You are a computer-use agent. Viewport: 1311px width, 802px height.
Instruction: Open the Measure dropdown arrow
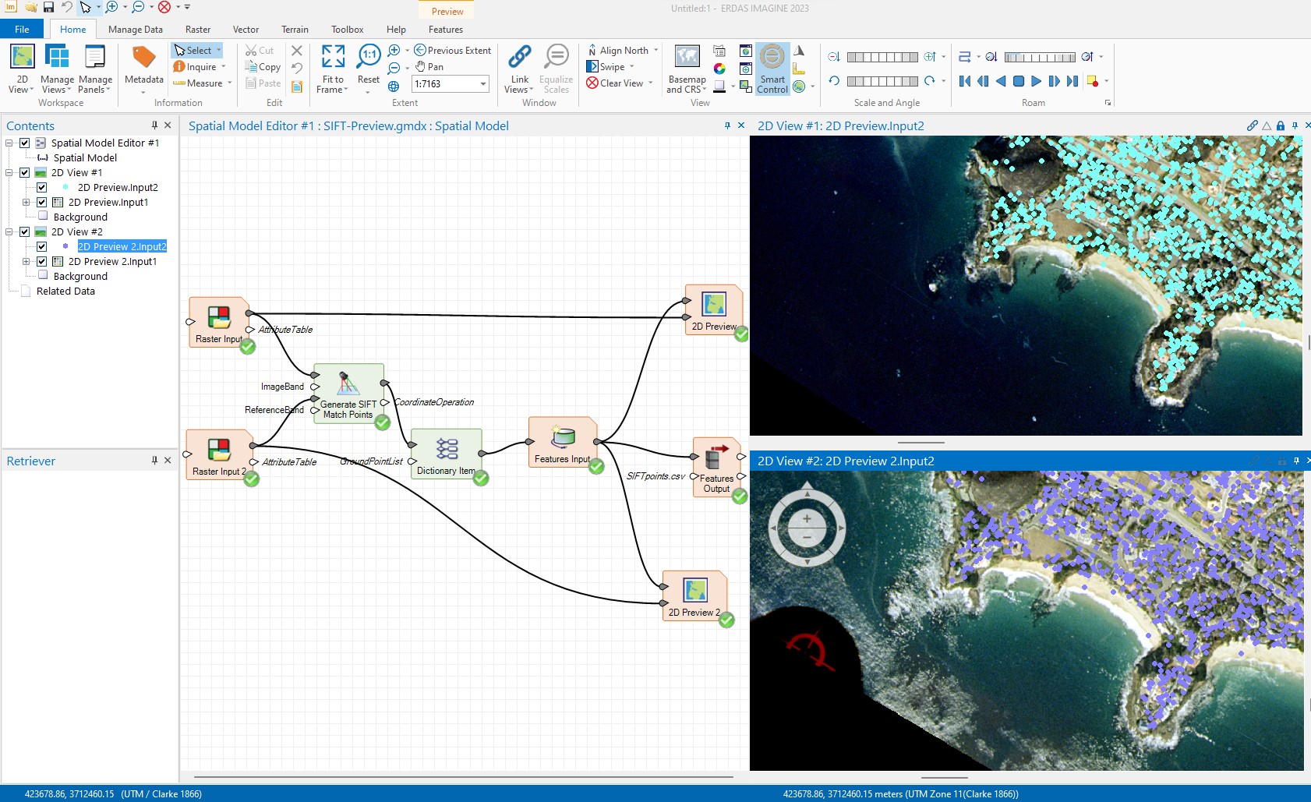228,83
